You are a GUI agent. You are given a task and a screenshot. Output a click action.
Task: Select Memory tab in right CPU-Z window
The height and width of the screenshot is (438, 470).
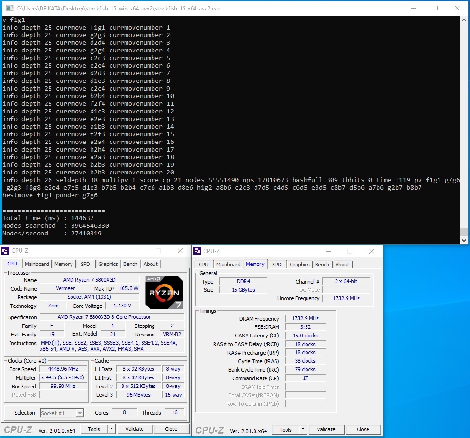coord(255,264)
